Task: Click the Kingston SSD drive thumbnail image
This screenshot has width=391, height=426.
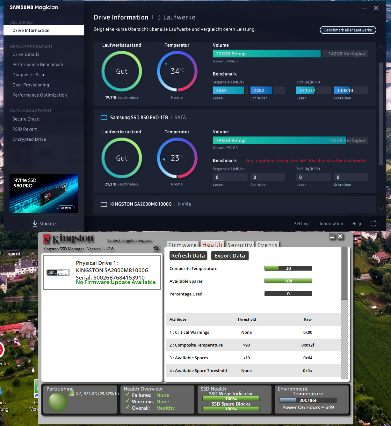Action: 58,273
